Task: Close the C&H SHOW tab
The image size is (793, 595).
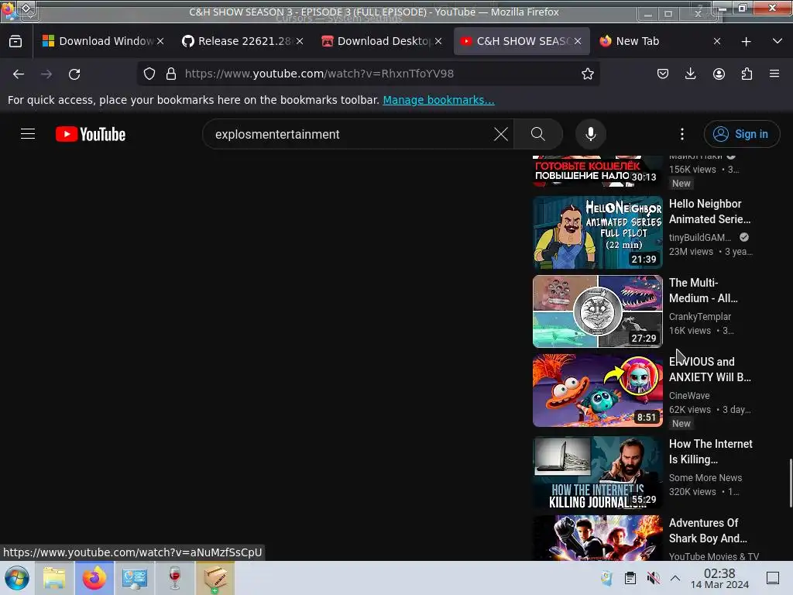Action: pos(578,42)
